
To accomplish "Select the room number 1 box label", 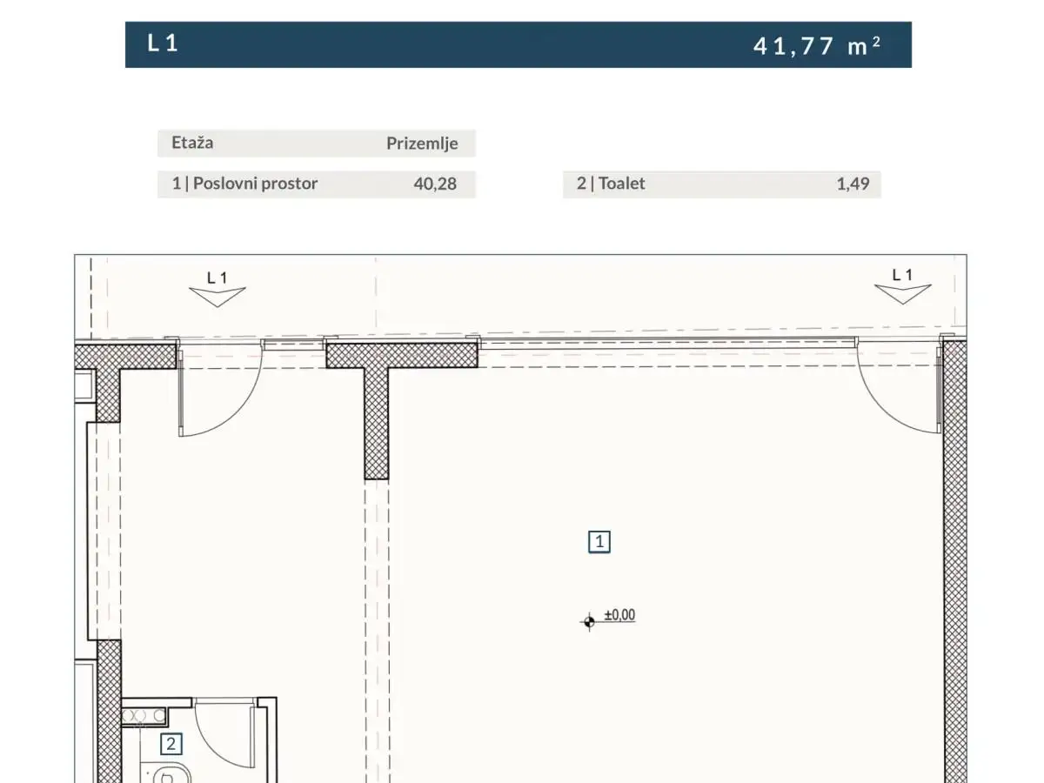I will (599, 542).
